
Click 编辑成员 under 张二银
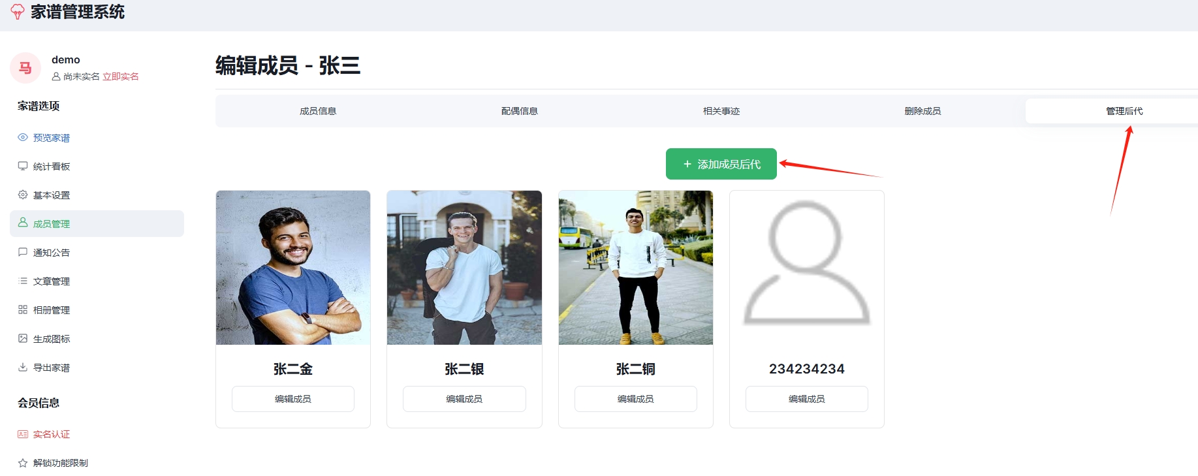point(464,399)
